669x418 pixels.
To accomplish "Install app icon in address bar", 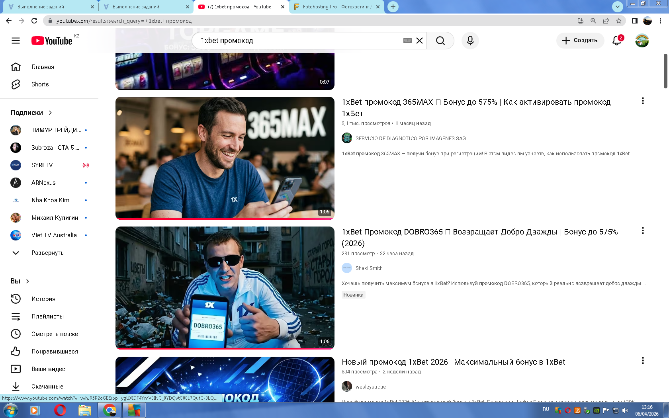I will (x=580, y=21).
